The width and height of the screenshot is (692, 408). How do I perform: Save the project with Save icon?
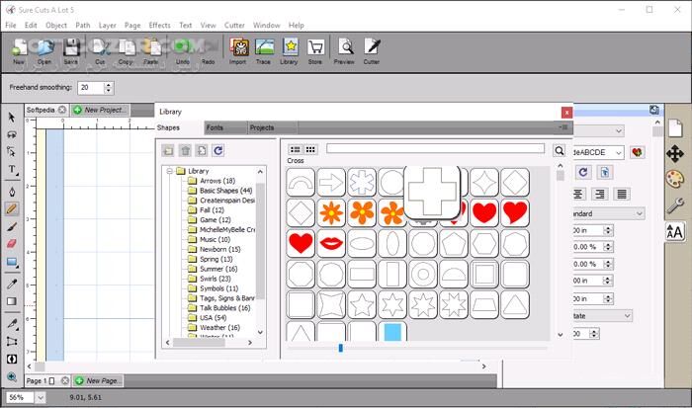[70, 51]
